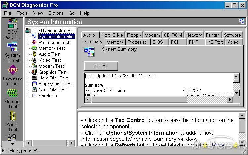Open the Audio Test saxophone sidebar icon

click(x=12, y=116)
